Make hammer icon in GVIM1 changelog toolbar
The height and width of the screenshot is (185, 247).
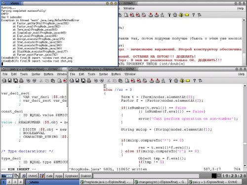coord(169,15)
